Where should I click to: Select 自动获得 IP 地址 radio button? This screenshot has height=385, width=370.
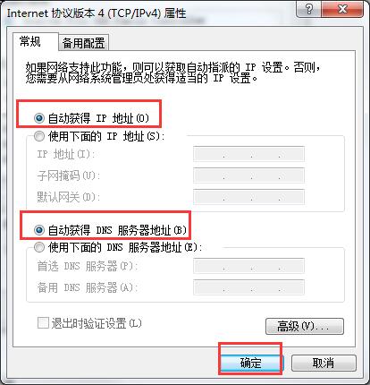point(39,118)
